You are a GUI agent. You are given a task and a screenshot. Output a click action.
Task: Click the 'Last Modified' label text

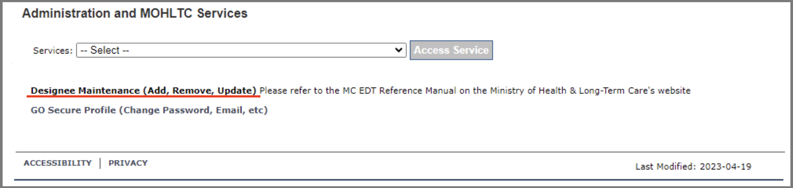pyautogui.click(x=666, y=166)
